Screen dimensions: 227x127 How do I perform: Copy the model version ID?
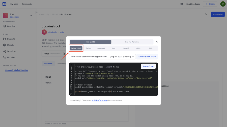coord(64,54)
